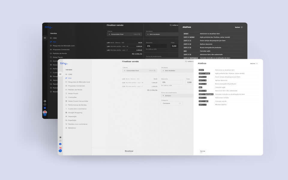Click Expedição truck icon in light window
The width and height of the screenshot is (288, 180).
pyautogui.click(x=66, y=120)
